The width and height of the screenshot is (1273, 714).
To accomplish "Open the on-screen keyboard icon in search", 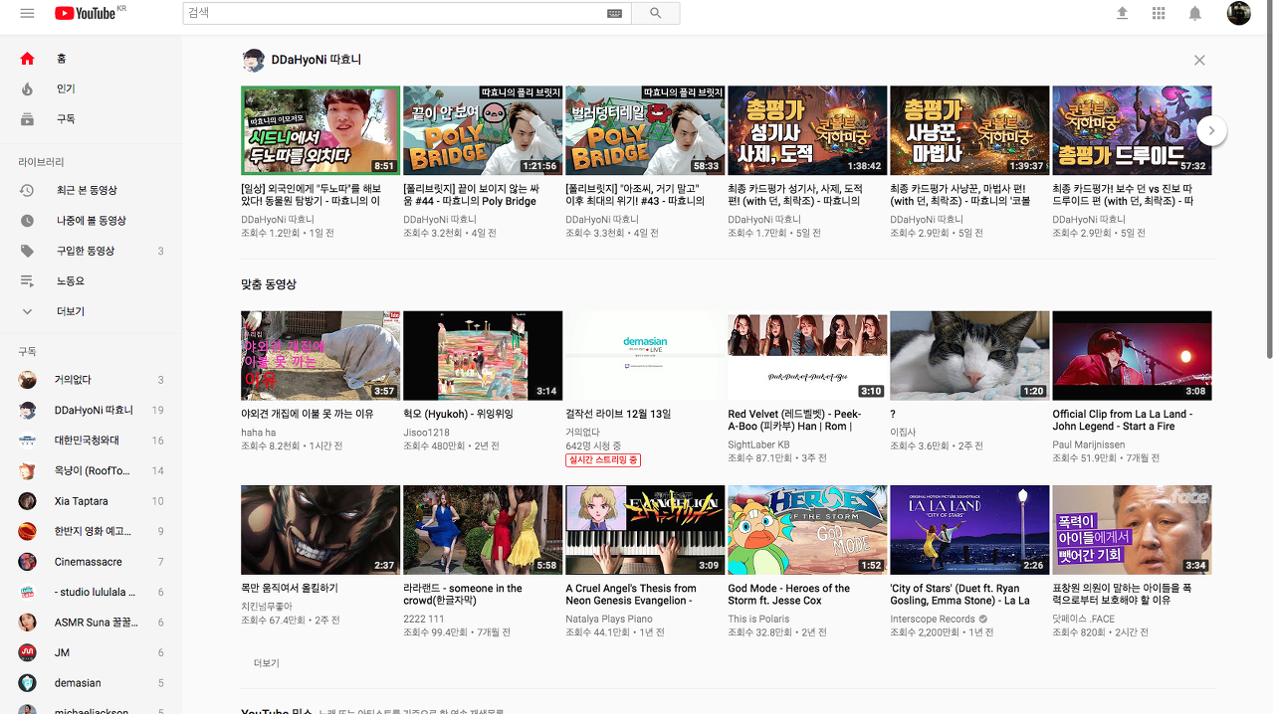I will pos(614,13).
